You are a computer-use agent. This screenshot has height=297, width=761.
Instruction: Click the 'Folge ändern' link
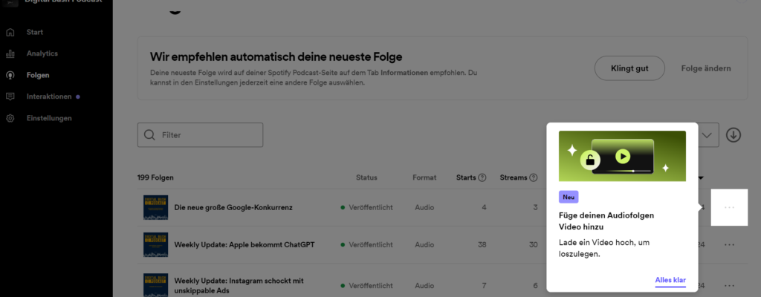[706, 68]
